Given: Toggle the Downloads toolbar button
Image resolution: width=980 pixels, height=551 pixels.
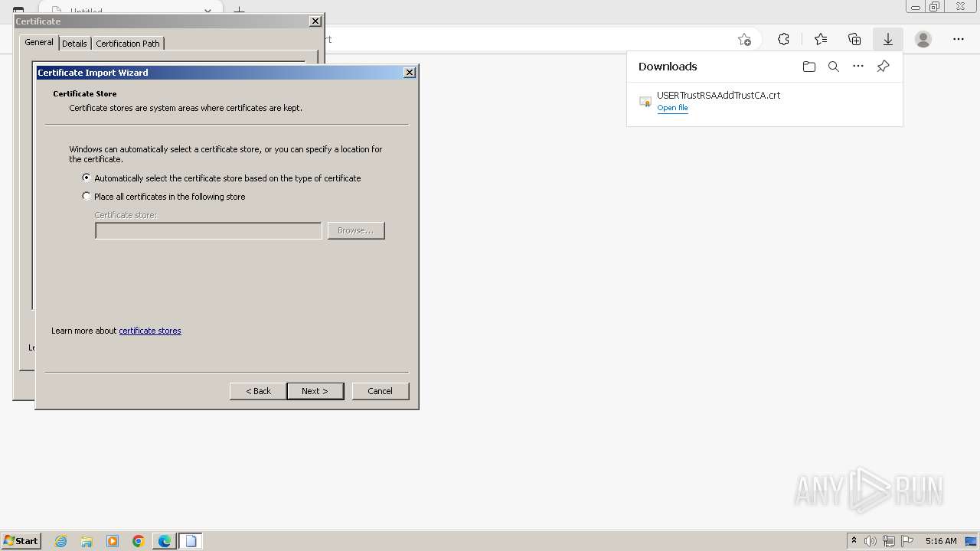Looking at the screenshot, I should 888,39.
